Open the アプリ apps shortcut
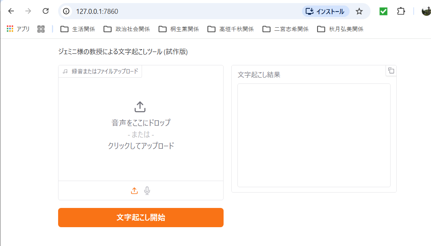The image size is (431, 246). point(18,29)
